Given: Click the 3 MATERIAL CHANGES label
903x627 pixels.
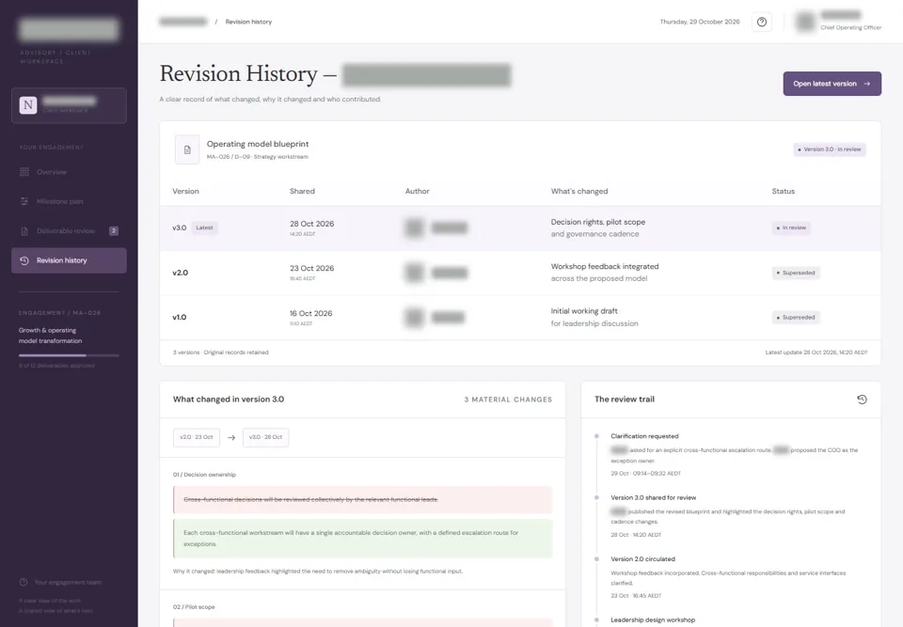Looking at the screenshot, I should 508,400.
